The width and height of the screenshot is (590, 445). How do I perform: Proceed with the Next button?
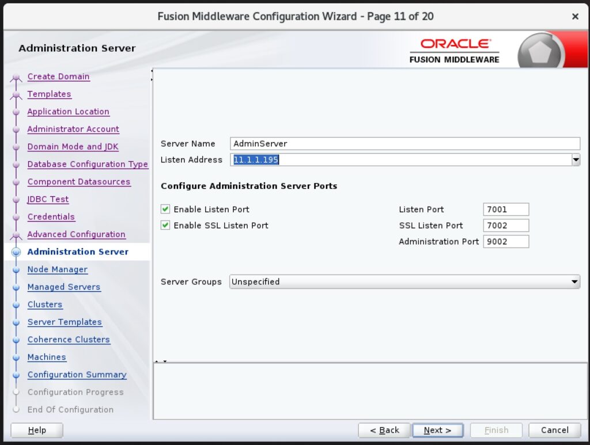tap(438, 431)
